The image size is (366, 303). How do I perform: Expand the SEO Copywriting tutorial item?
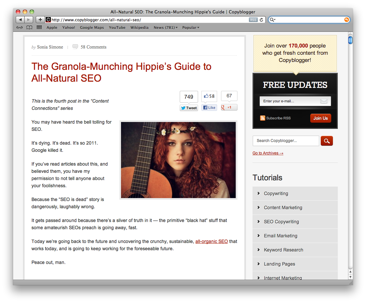click(295, 222)
